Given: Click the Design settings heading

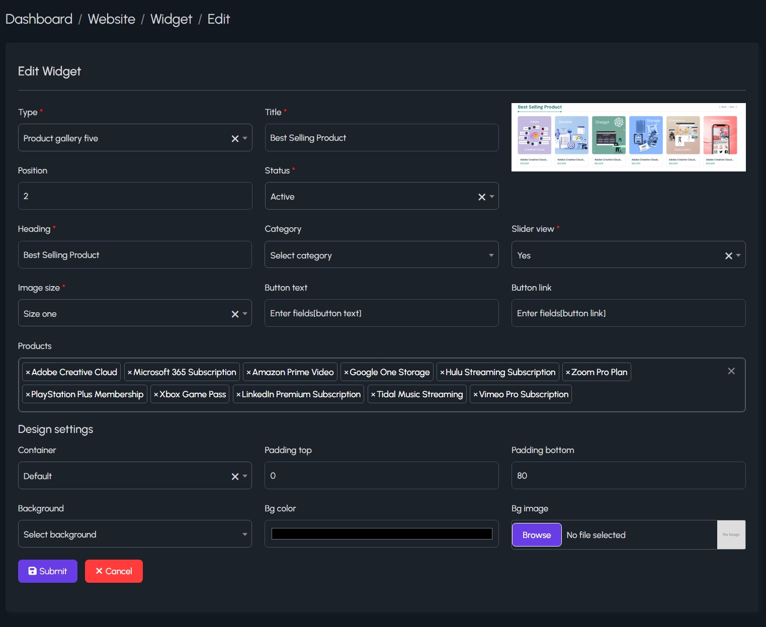Looking at the screenshot, I should click(x=56, y=429).
